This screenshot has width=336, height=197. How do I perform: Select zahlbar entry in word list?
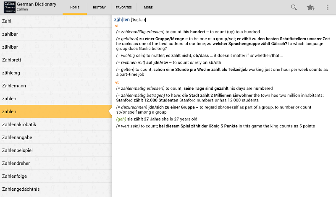coord(56,34)
